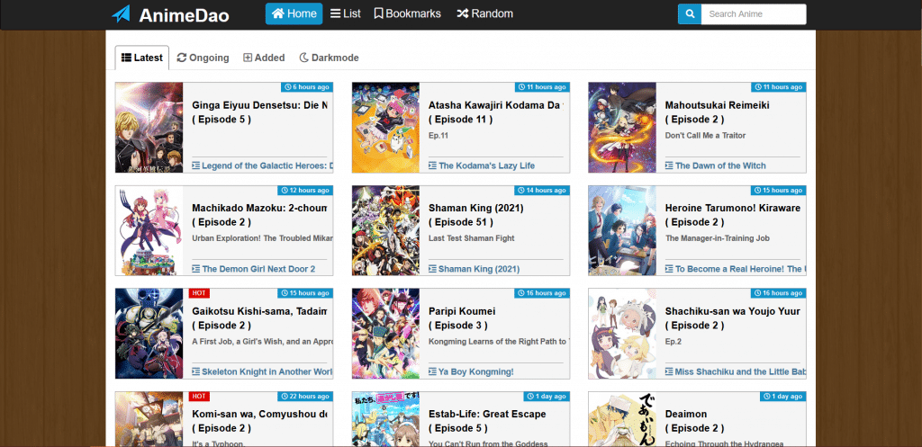Open Deaimon Episode 2 title
The height and width of the screenshot is (447, 922).
694,421
